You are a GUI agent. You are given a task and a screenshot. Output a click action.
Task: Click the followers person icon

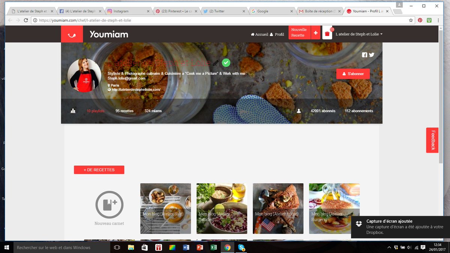(299, 111)
